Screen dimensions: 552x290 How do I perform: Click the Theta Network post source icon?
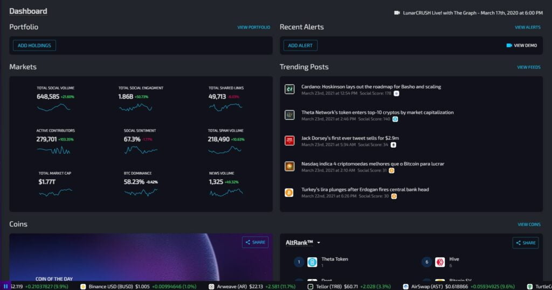pyautogui.click(x=289, y=115)
